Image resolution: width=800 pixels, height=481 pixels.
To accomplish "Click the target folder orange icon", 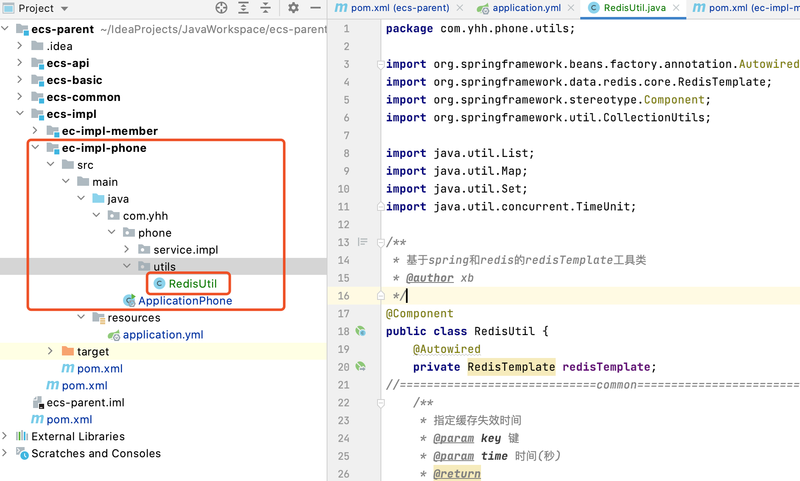I will (68, 351).
